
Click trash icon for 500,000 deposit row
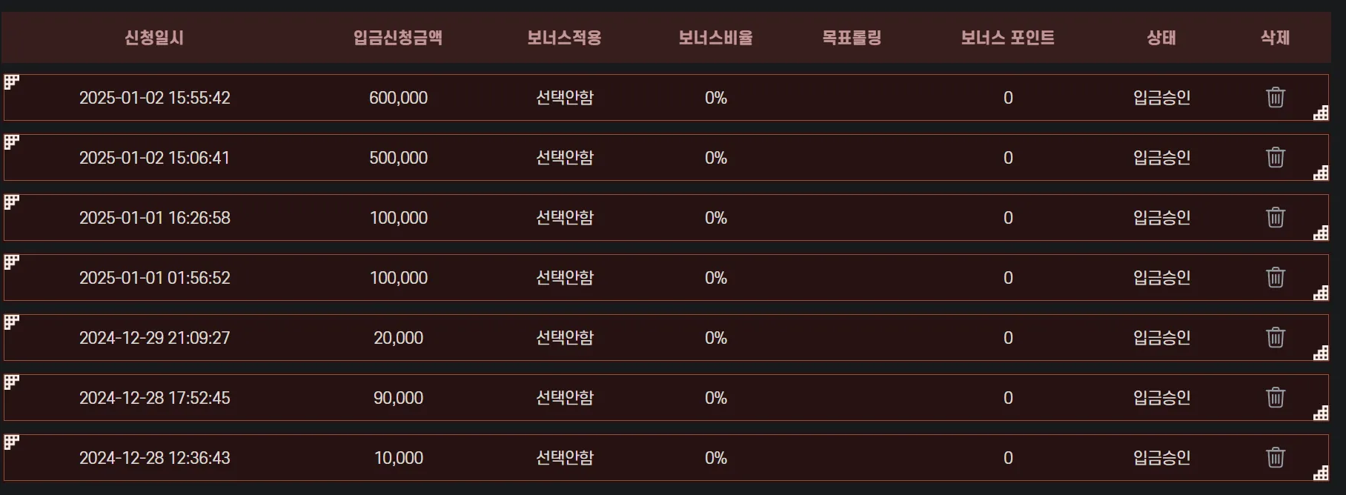click(1275, 157)
